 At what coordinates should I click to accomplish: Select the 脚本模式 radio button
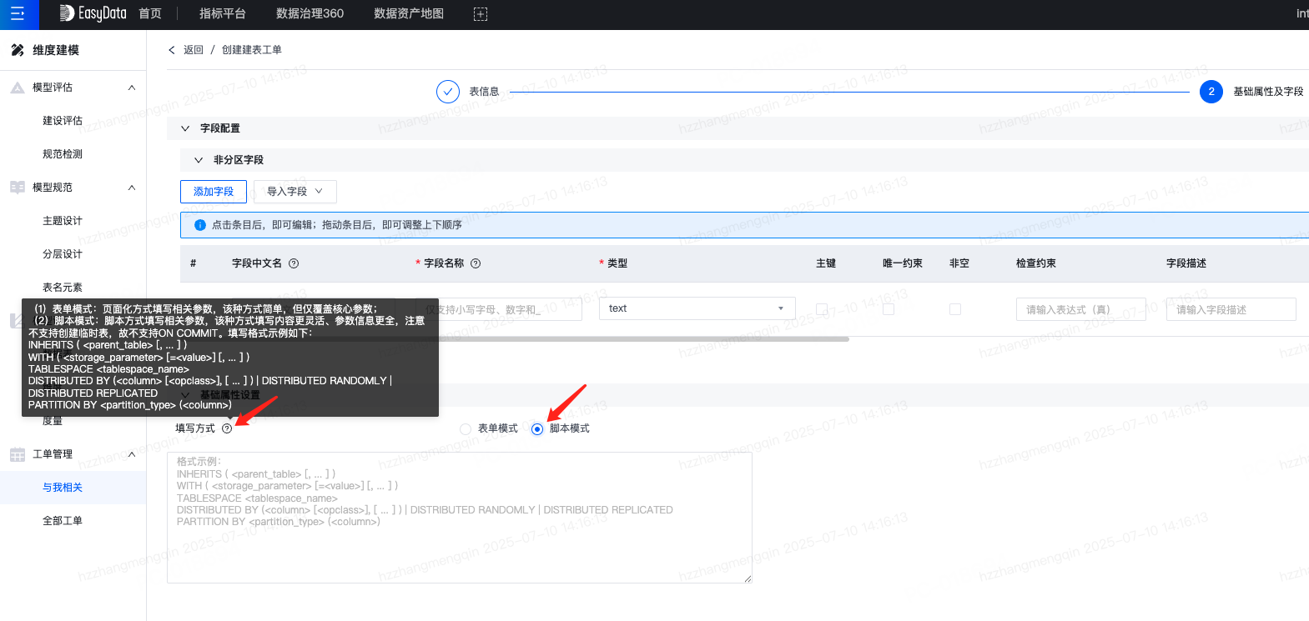point(537,429)
